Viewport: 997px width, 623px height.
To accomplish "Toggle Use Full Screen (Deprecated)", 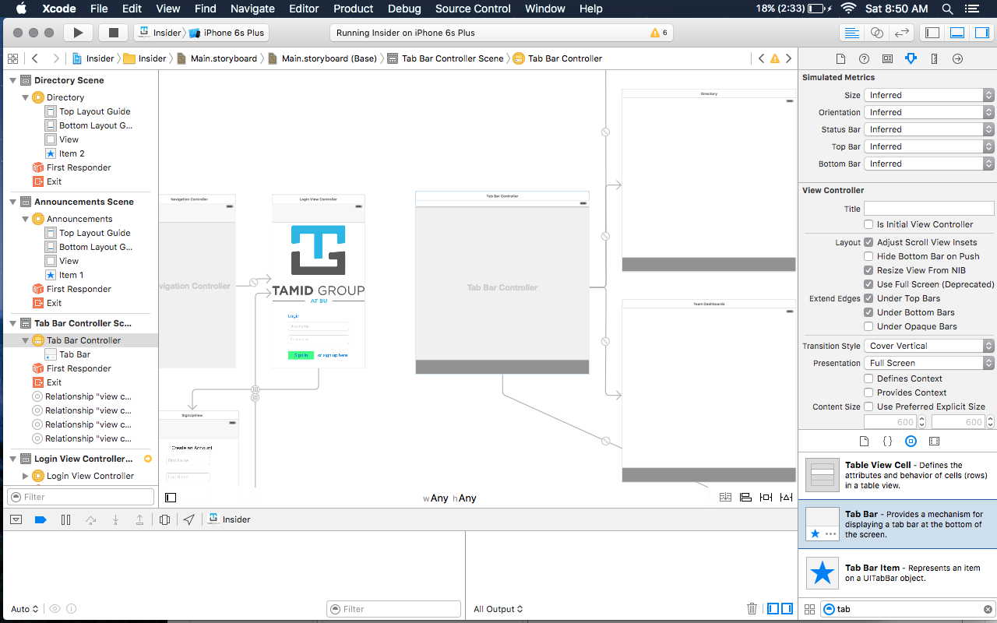I will tap(868, 284).
